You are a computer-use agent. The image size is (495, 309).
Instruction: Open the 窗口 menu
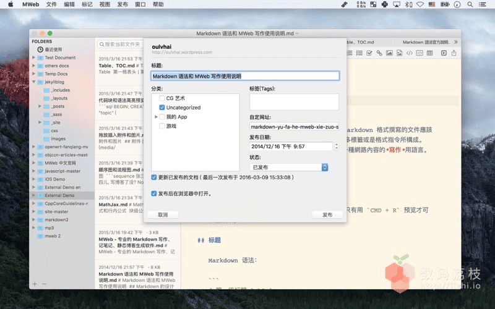click(x=140, y=4)
